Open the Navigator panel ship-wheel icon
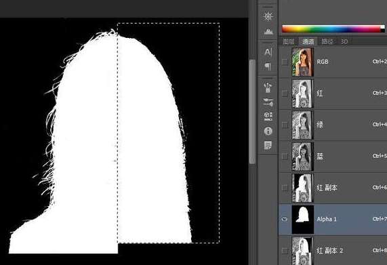Viewport: 387px width, 265px height. click(x=268, y=16)
